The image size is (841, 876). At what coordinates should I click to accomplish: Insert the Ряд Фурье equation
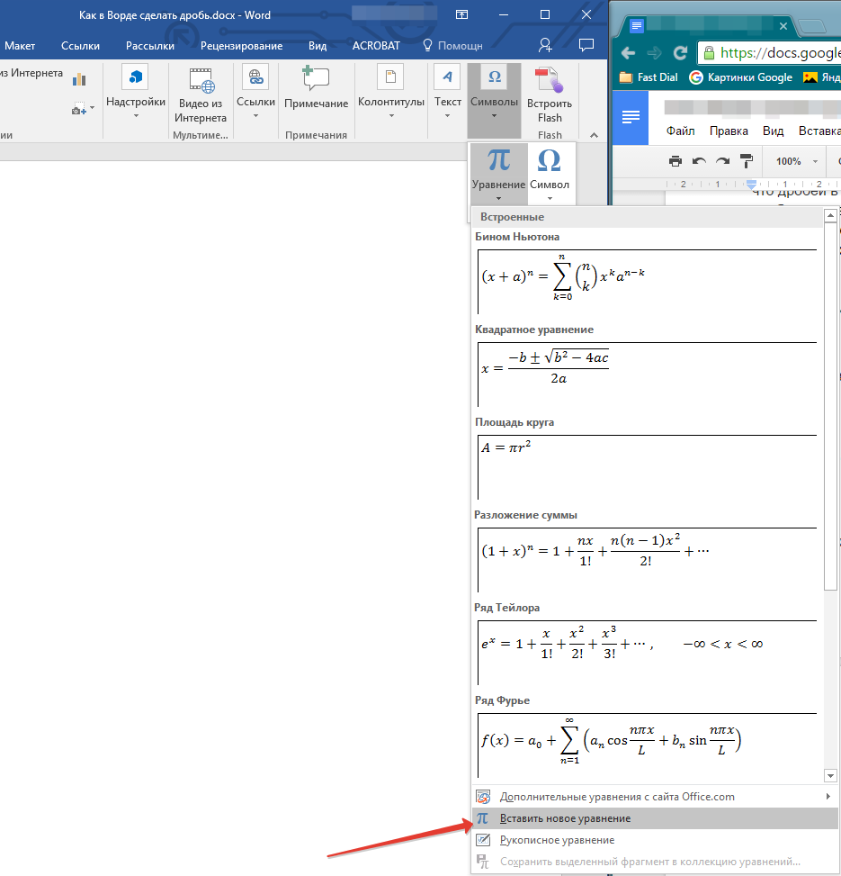[x=648, y=745]
